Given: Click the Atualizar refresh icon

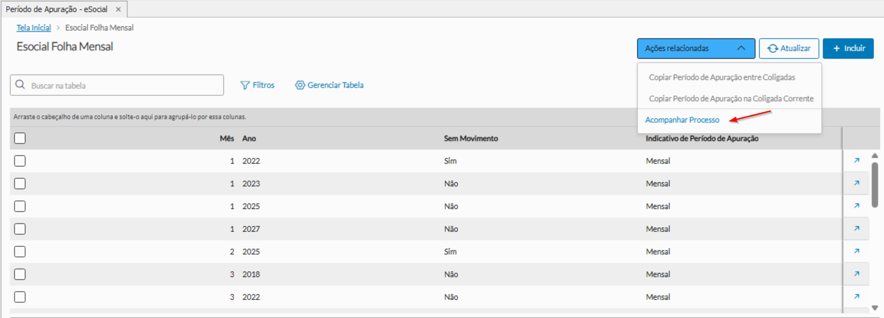Looking at the screenshot, I should click(772, 49).
